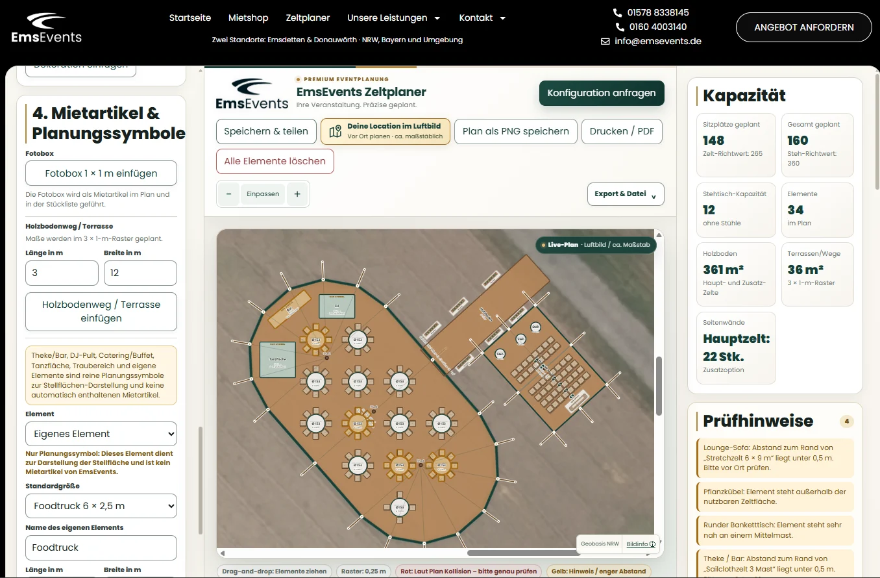Viewport: 880px width, 578px height.
Task: Click the Bildinfo info icon on the map
Action: coord(652,544)
